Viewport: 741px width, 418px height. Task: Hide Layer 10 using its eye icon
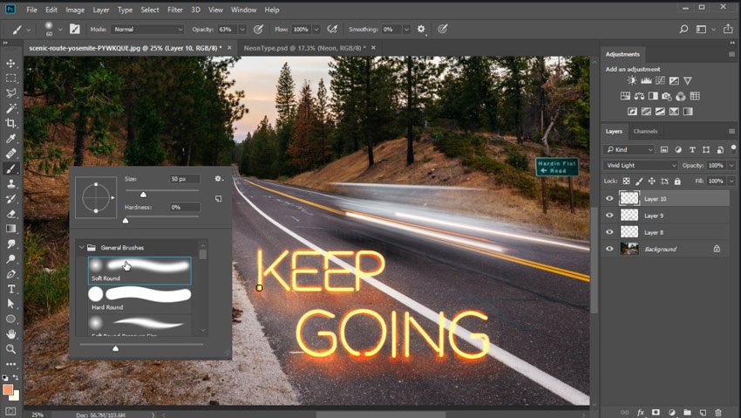(x=609, y=199)
